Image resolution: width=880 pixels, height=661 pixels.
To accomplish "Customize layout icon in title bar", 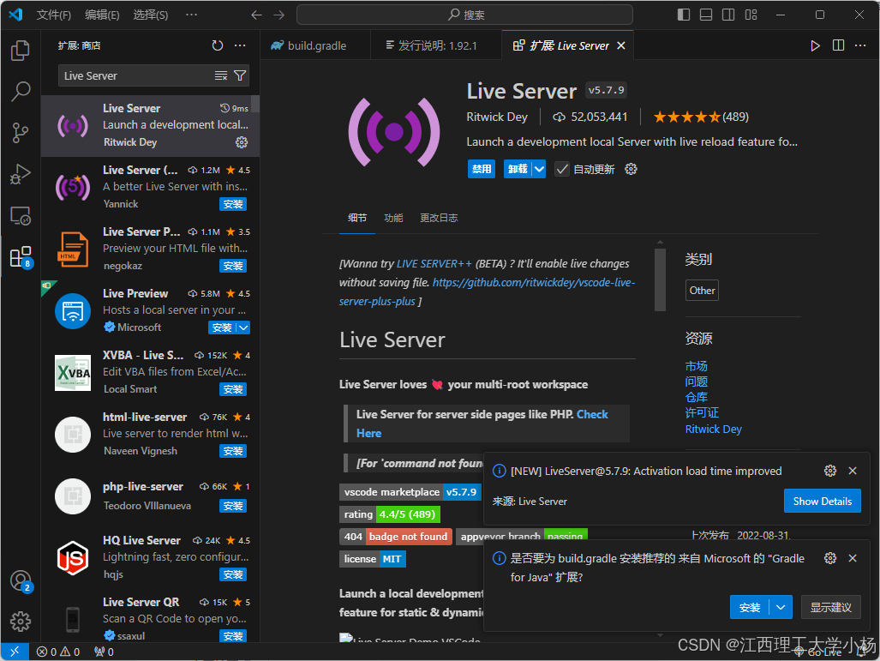I will pyautogui.click(x=751, y=15).
